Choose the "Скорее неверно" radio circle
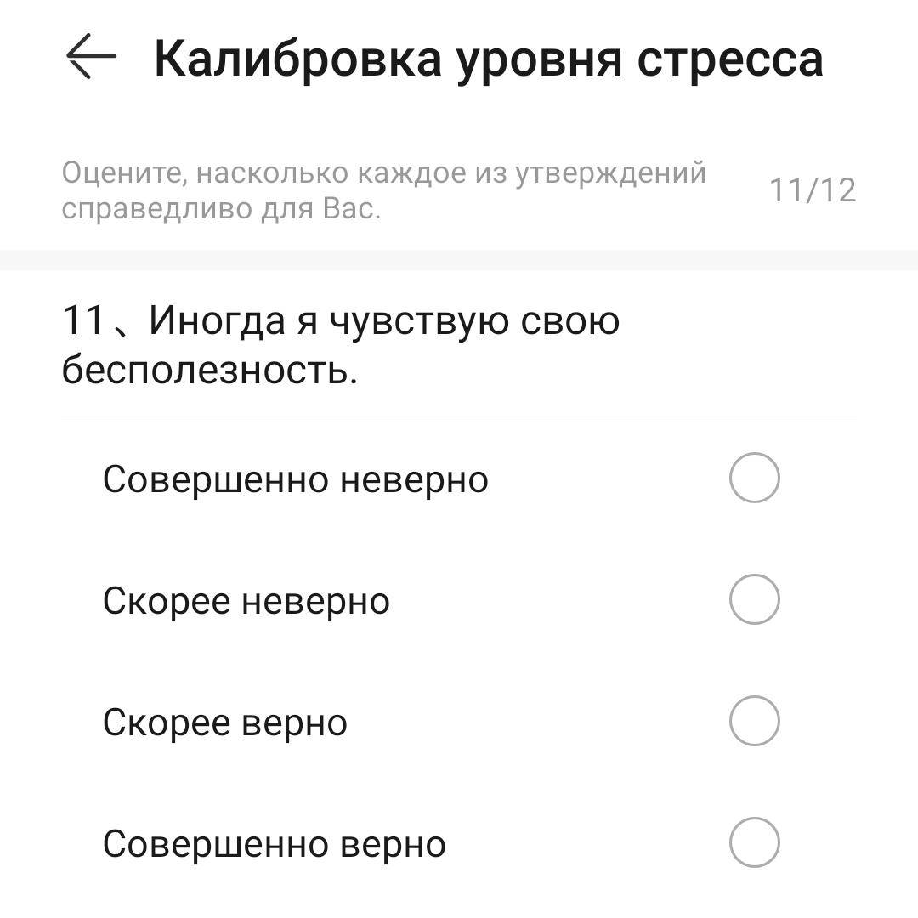Image resolution: width=918 pixels, height=918 pixels. click(754, 600)
